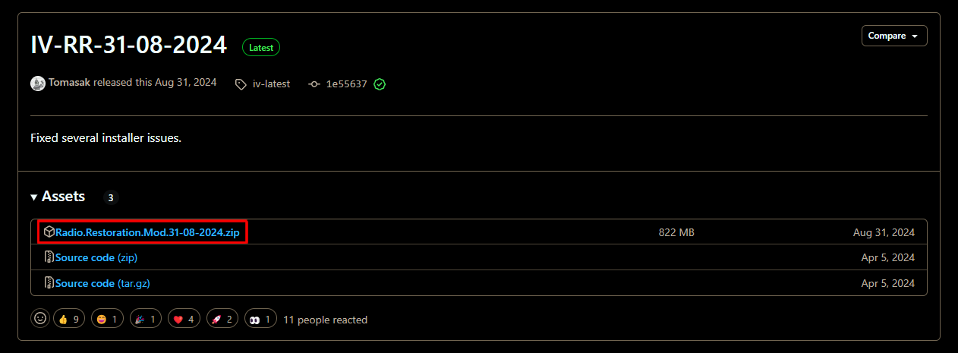Click the file icon for Source code (zip)

(49, 257)
